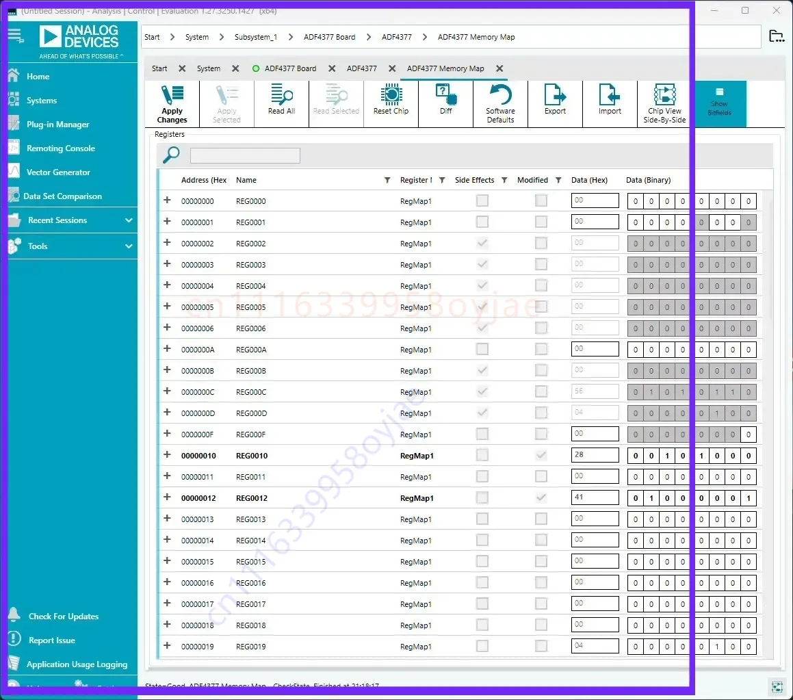Go to System in breadcrumb

[197, 37]
